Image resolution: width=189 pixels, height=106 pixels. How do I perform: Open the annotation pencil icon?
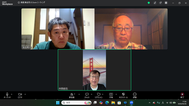pyautogui.click(x=155, y=3)
